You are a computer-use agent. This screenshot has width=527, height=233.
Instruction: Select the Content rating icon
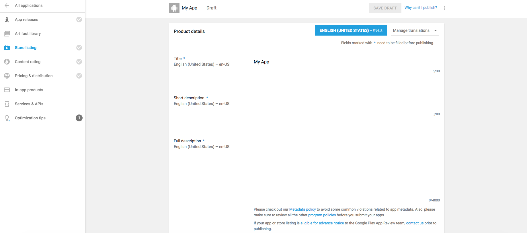click(x=7, y=62)
